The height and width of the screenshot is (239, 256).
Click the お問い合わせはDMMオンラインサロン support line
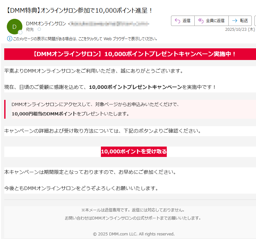click(133, 218)
